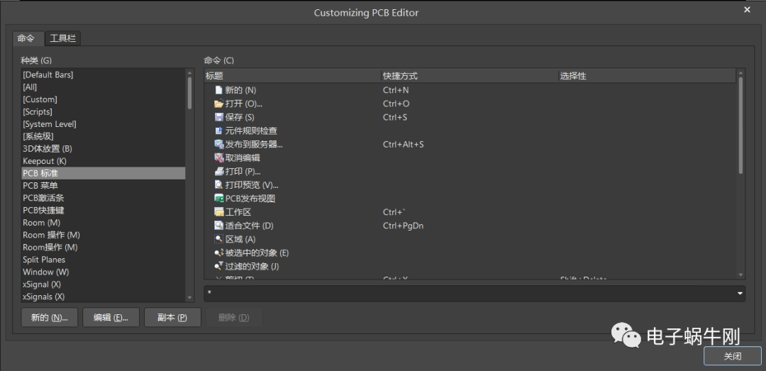Select the PCB 菜单 category

pos(103,186)
